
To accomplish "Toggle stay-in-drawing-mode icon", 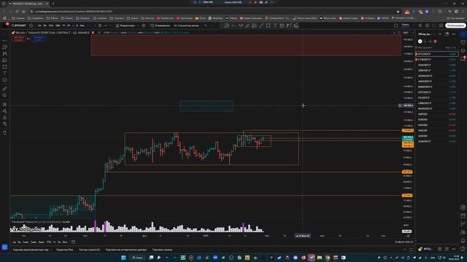I will click(x=5, y=111).
